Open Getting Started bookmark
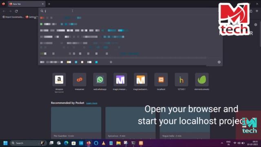Viewport: 261px width, 147px height. pos(32,17)
